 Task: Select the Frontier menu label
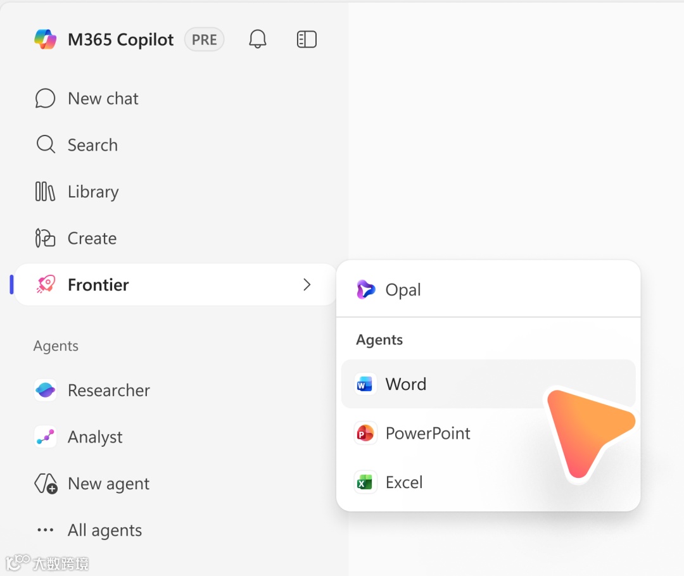(98, 285)
